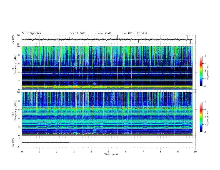Click the ch.2 colorbar "log(PSD)(V²/Hz)" label
Screen dimensions: 220x170
tap(208, 118)
